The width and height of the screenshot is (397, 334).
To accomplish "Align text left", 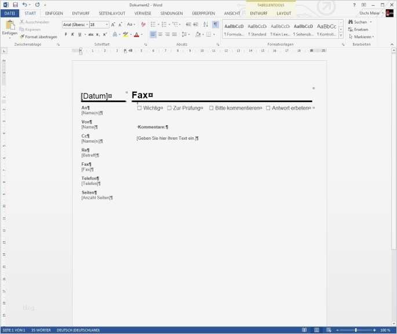I will tap(153, 34).
